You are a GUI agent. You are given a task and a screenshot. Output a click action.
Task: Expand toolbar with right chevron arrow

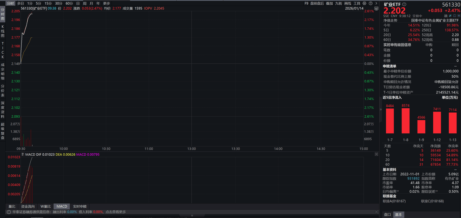375,3
